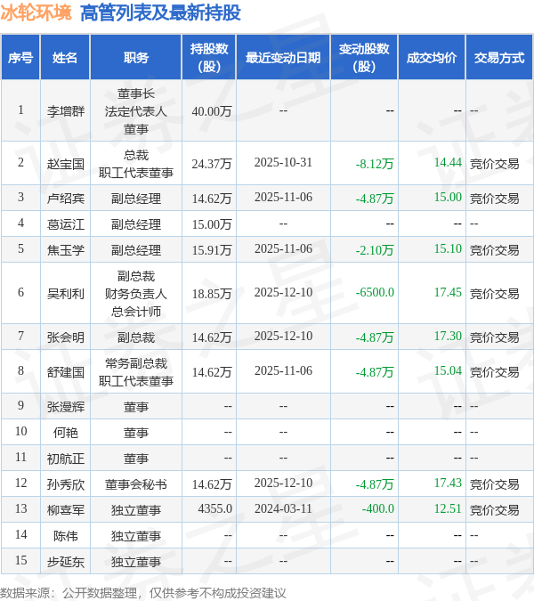Image resolution: width=534 pixels, height=601 pixels.
Task: Select the 姓名 column header
Action: tap(65, 58)
